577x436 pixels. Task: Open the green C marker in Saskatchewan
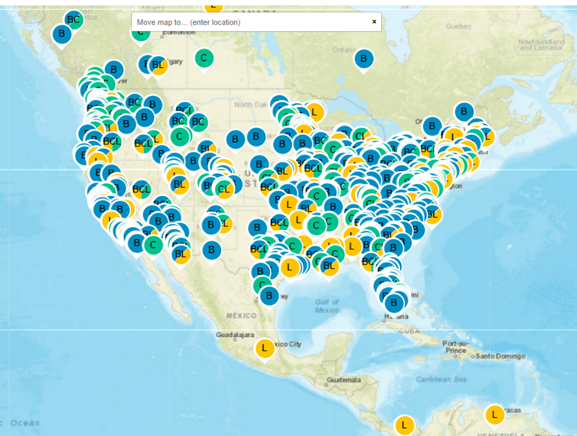click(x=204, y=58)
